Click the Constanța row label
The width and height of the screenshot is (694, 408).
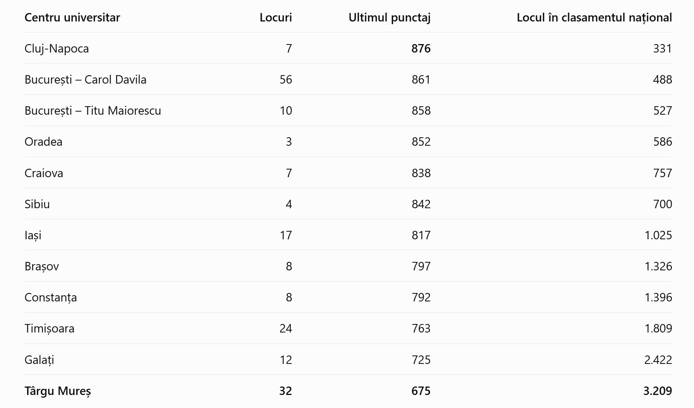click(51, 298)
